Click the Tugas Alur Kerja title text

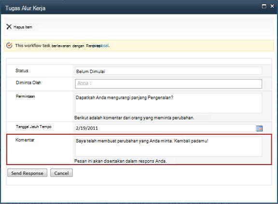click(x=25, y=8)
